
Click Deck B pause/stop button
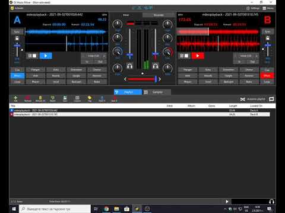click(184, 56)
